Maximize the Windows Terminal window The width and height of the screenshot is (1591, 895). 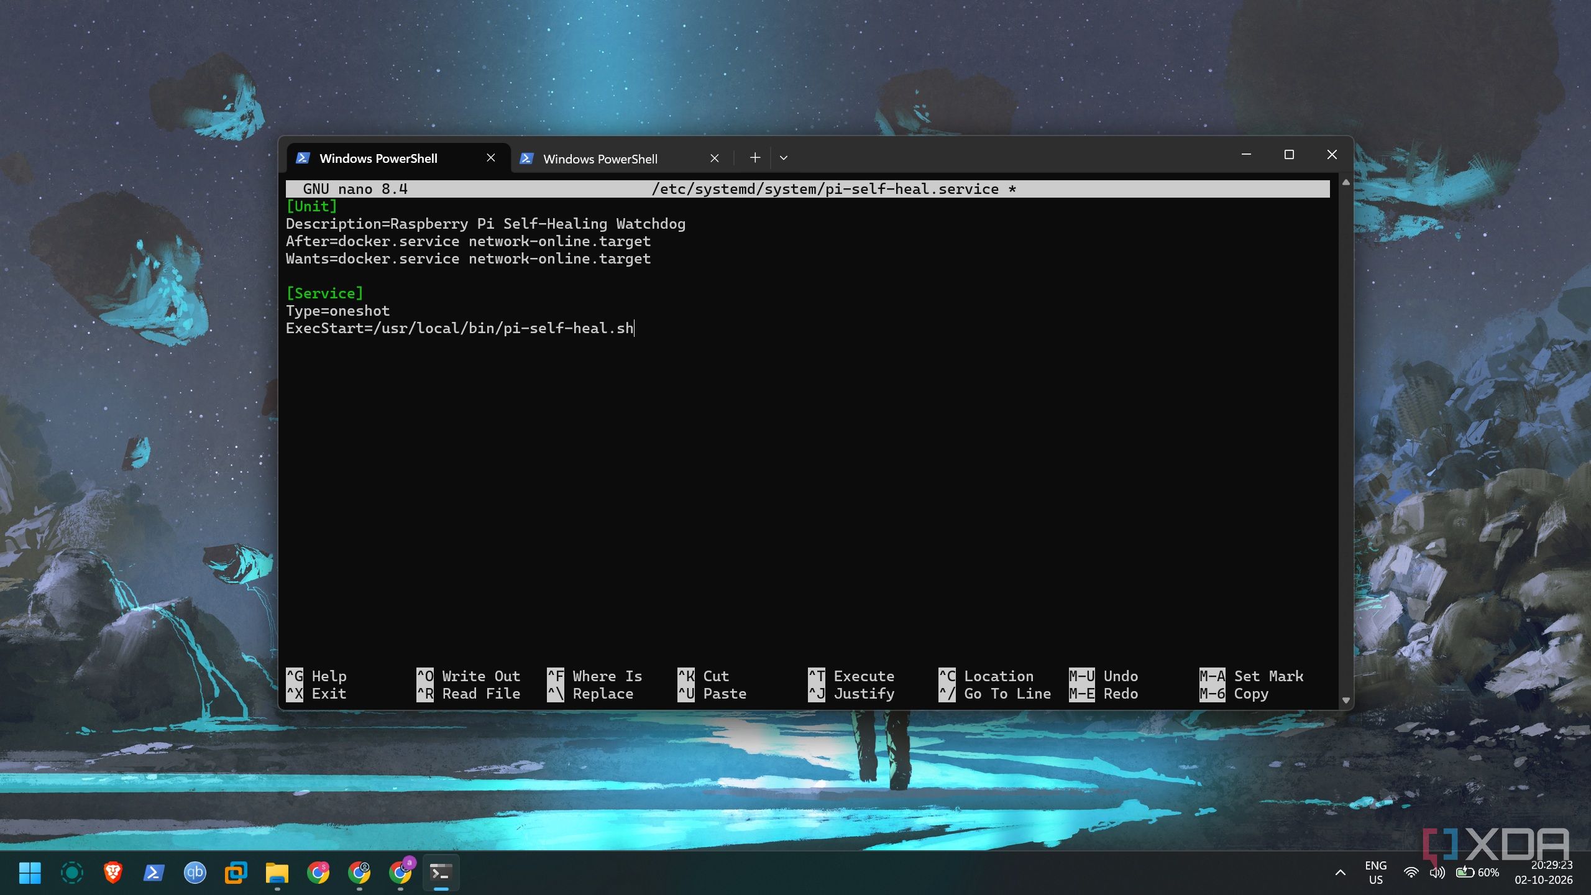tap(1289, 155)
